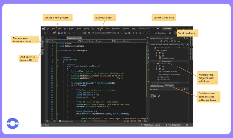Viewport: 233px width, 138px height.
Task: Click the green Start run arrow
Action: pos(93,33)
